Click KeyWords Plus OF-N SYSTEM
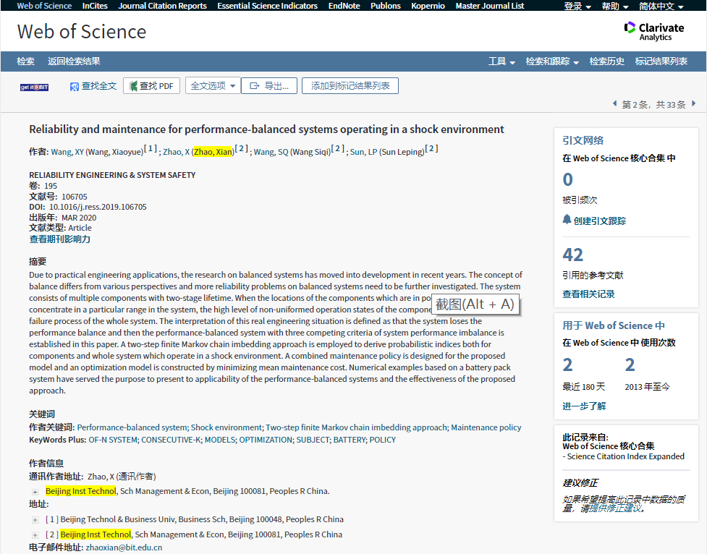Viewport: 707px width, 554px height. click(113, 440)
